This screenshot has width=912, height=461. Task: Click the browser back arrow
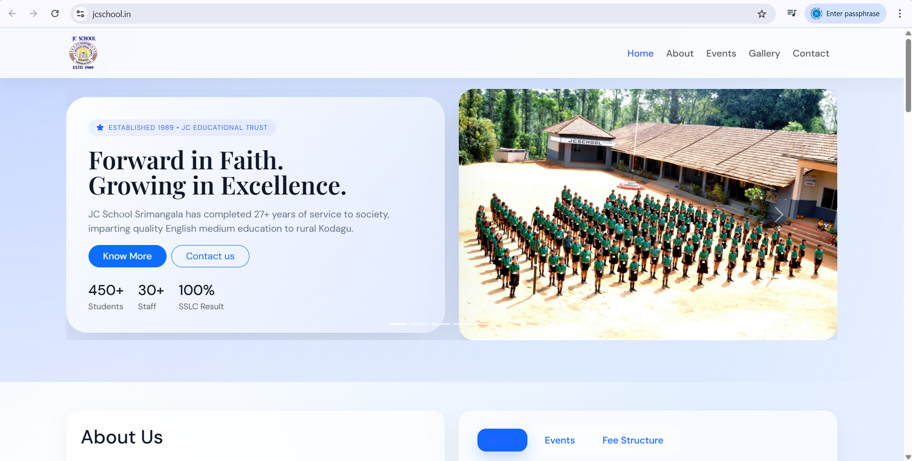pos(13,14)
